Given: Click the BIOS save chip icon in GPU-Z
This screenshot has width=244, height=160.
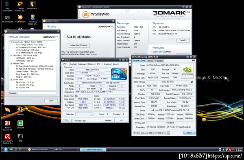Looking at the screenshot, I should 192,81.
